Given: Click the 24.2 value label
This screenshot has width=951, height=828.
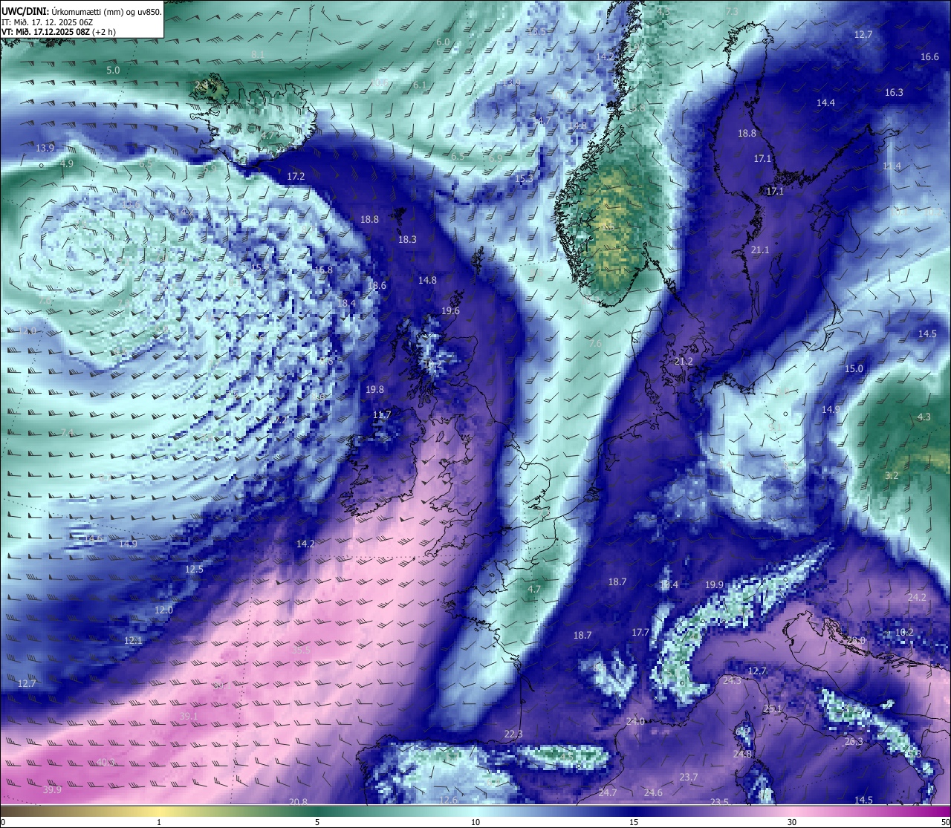Looking at the screenshot, I should (917, 598).
